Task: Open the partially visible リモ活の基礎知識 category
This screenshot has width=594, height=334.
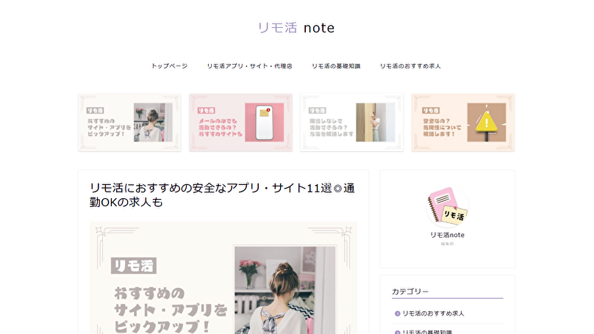Action: pos(427,331)
